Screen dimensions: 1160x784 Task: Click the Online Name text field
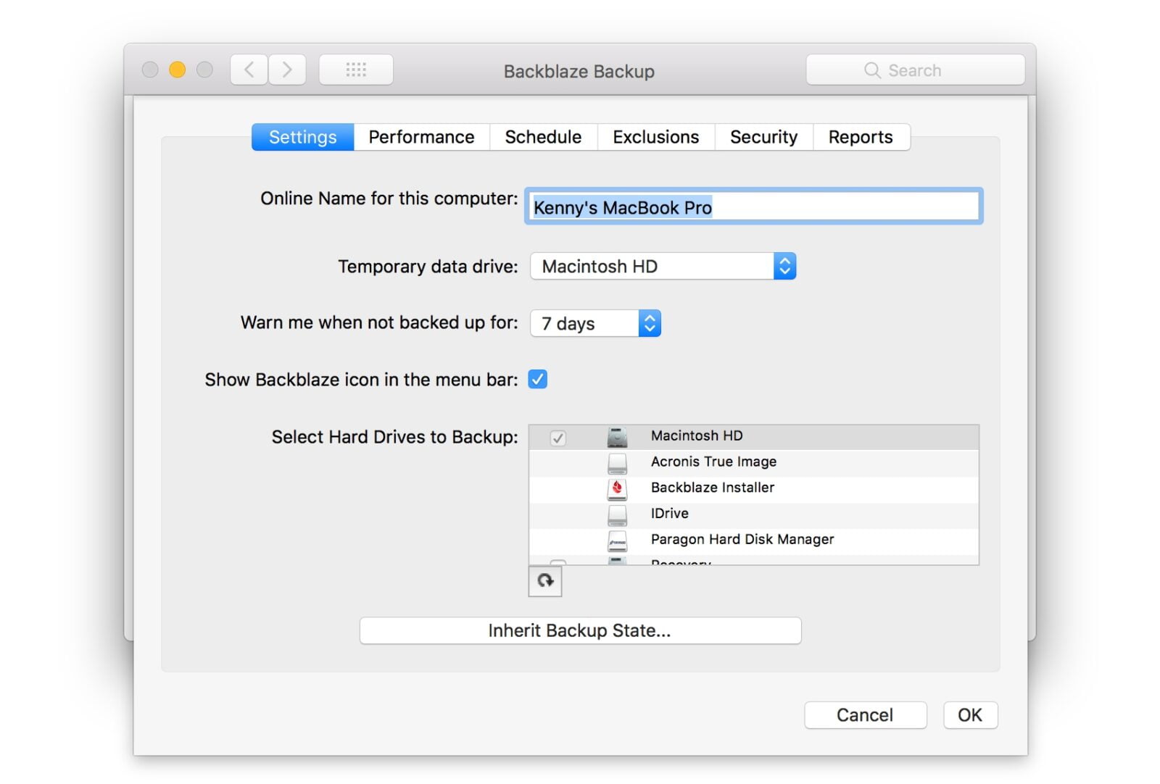click(753, 207)
